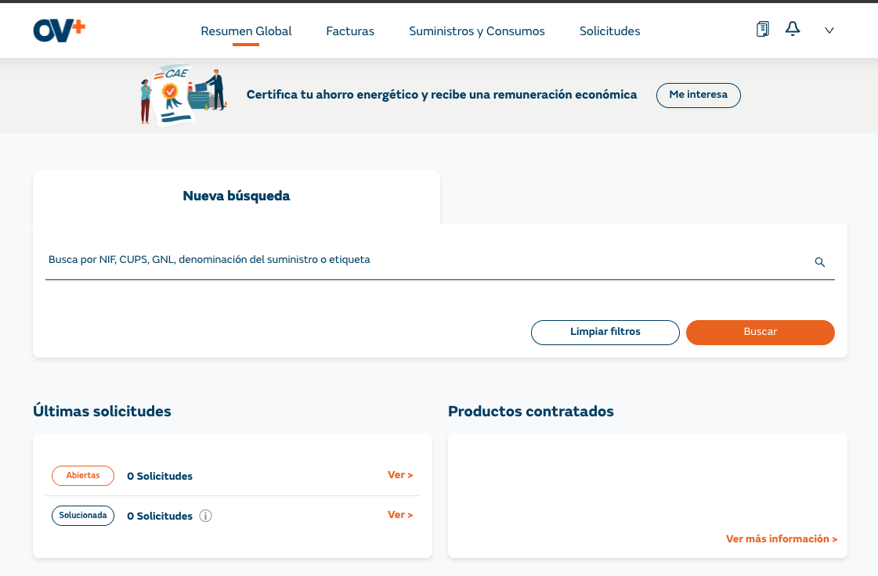Click 0 Solicitudes text in Solucionada row
This screenshot has height=576, width=878.
(x=160, y=516)
